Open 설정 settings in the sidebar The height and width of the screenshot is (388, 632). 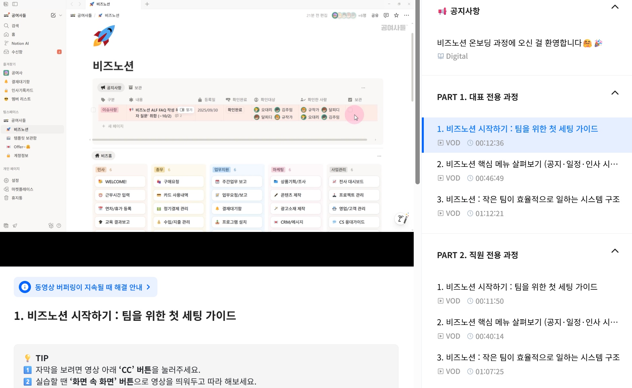pyautogui.click(x=33, y=180)
